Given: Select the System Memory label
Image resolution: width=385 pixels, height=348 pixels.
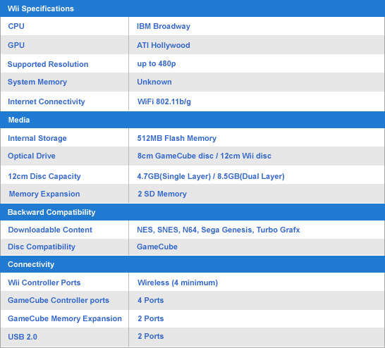Looking at the screenshot, I should click(37, 82).
